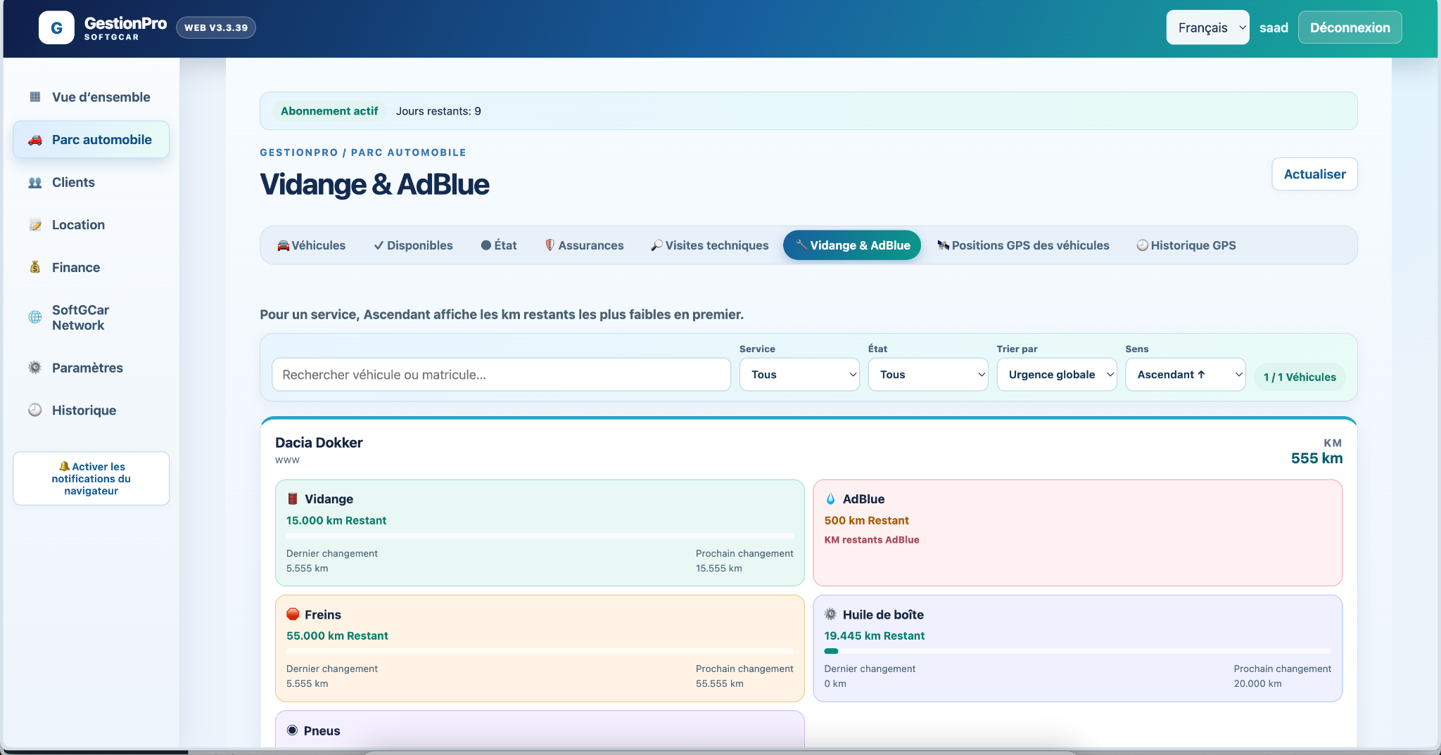The width and height of the screenshot is (1441, 755).
Task: Switch to the Véhicules tab
Action: coord(312,245)
